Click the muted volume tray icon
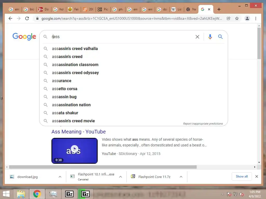The image size is (266, 199). coord(242,194)
